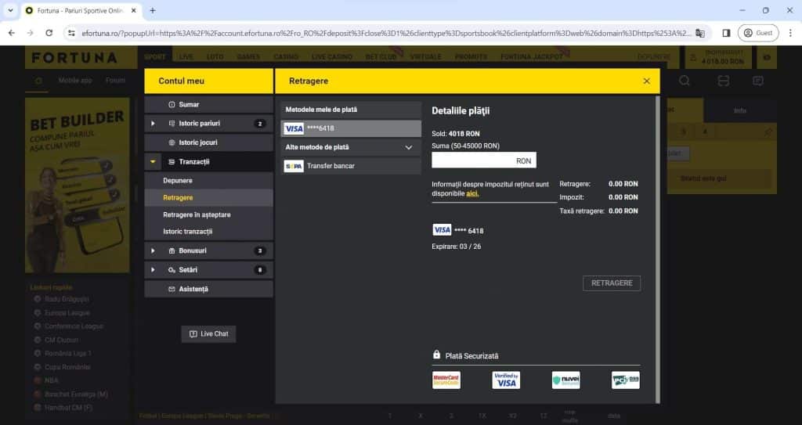This screenshot has height=425, width=802.
Task: Open Istoric tranzacții
Action: click(188, 232)
